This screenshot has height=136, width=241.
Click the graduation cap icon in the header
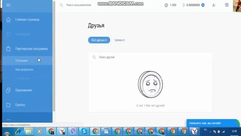pyautogui.click(x=227, y=5)
